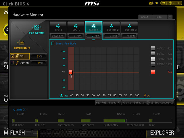Select the System 1 fan tab

[x=94, y=27]
